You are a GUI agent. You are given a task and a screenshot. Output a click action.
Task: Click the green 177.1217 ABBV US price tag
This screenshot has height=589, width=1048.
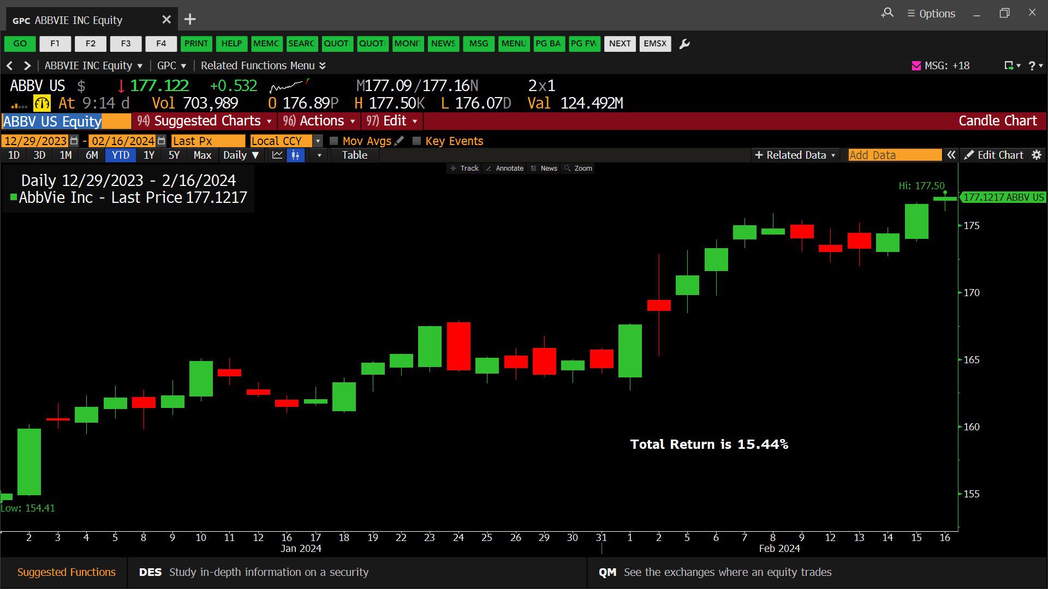coord(1003,197)
